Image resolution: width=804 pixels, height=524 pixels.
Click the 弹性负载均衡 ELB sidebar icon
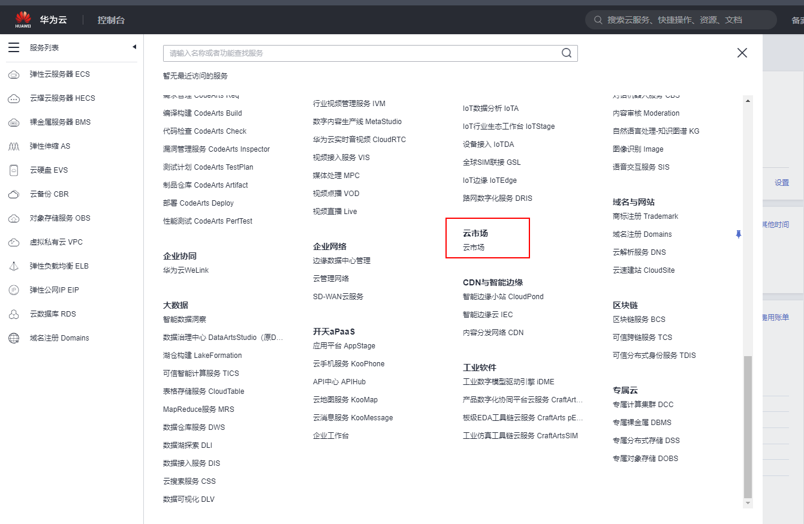pyautogui.click(x=14, y=266)
